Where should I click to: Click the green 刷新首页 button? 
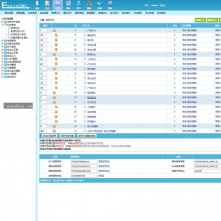(212, 20)
